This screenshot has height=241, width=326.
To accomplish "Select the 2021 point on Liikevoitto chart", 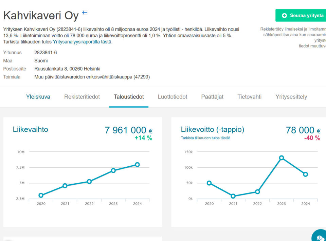I will [233, 196].
